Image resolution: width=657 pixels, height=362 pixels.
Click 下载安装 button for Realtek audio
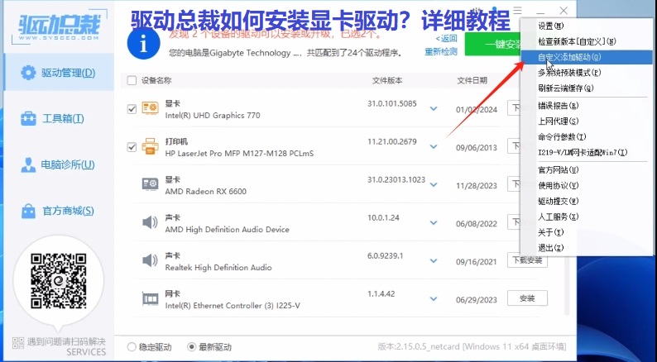pos(527,260)
